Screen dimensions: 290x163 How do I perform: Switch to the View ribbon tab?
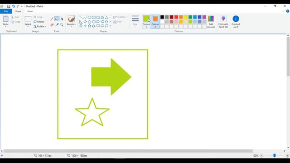pyautogui.click(x=30, y=11)
